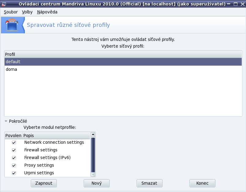Click the module list scroll up arrow
This screenshot has width=246, height=192.
(93, 135)
